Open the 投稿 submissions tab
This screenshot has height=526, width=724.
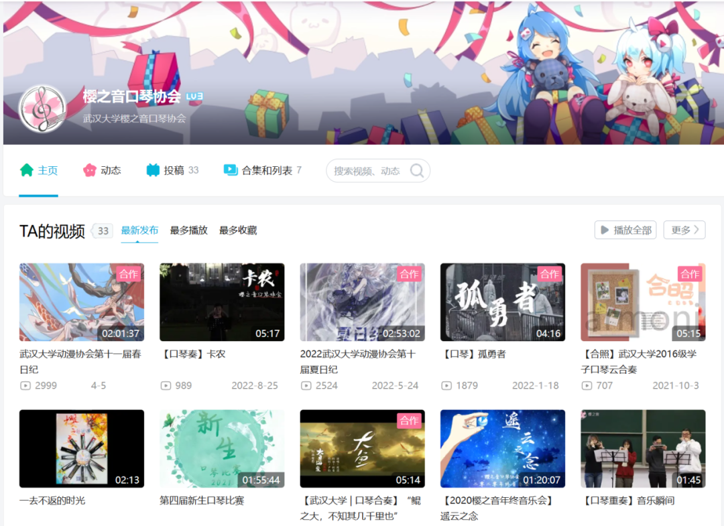click(172, 170)
